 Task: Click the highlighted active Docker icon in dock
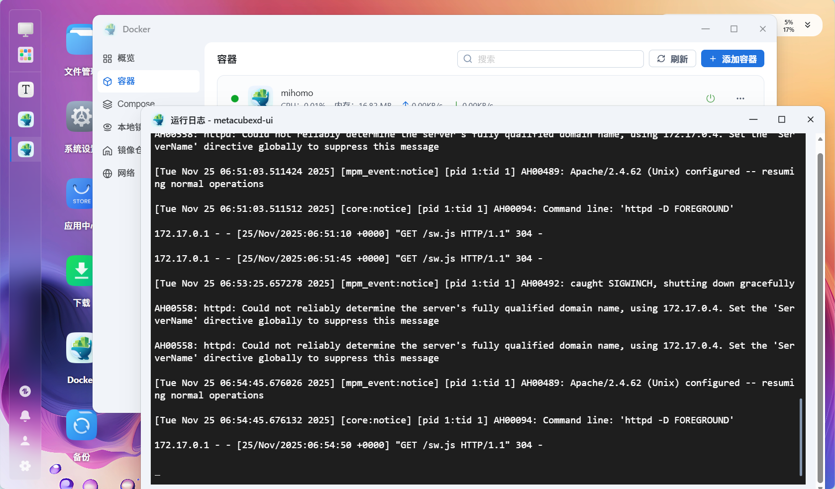[26, 149]
